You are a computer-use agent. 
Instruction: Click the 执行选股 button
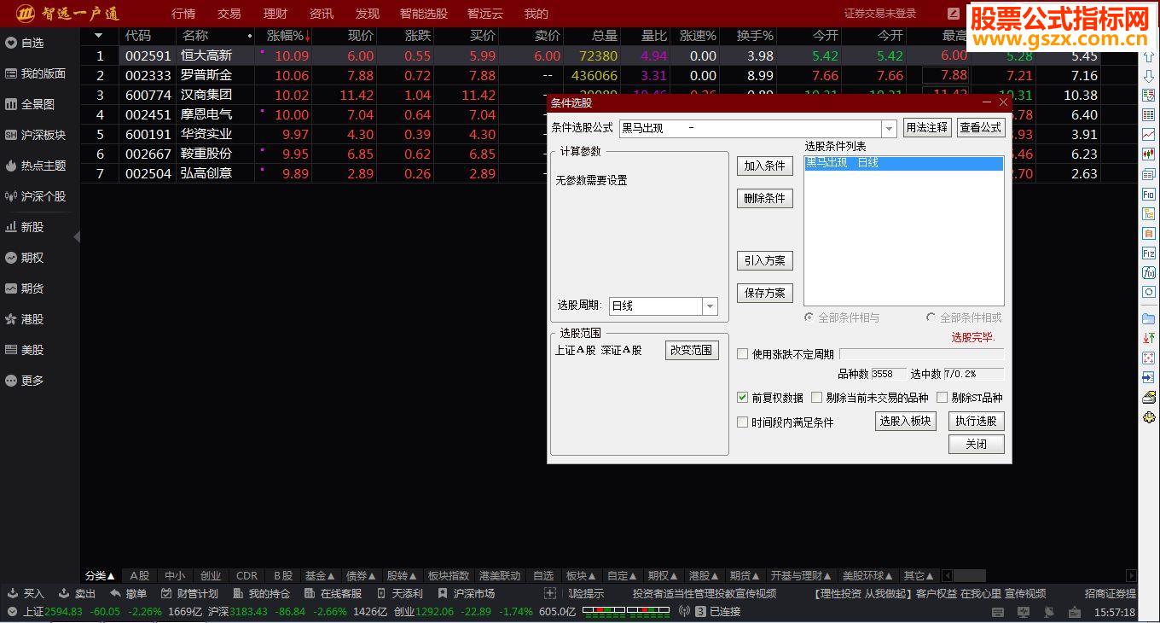pyautogui.click(x=977, y=421)
